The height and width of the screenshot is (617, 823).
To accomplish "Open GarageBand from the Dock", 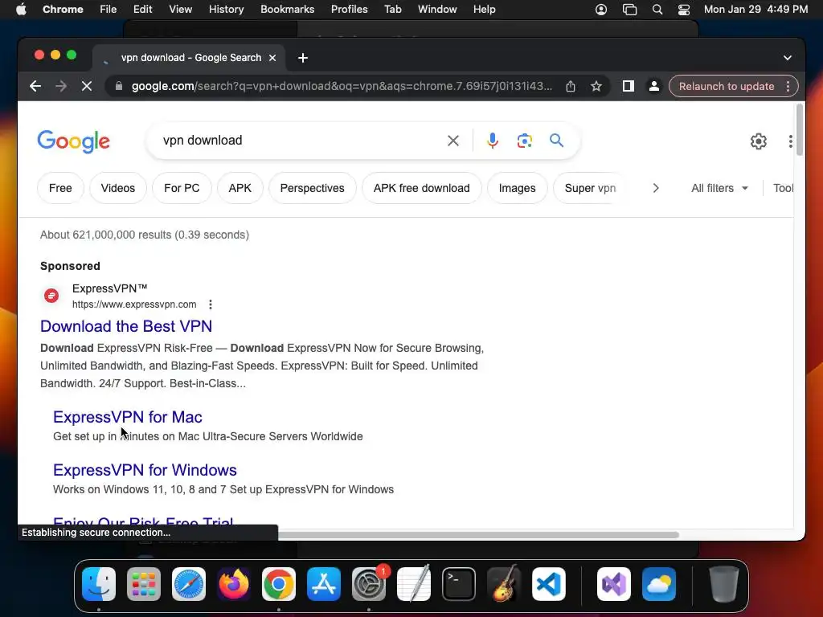I will [504, 584].
